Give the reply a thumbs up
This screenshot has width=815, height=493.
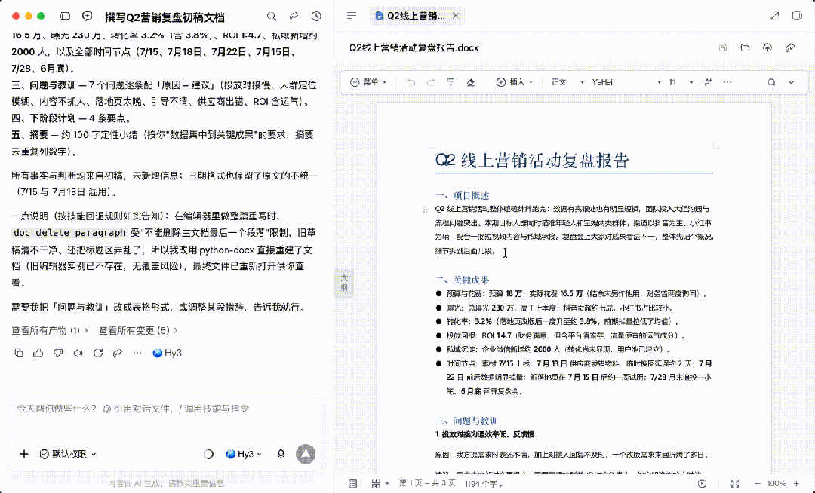[38, 353]
